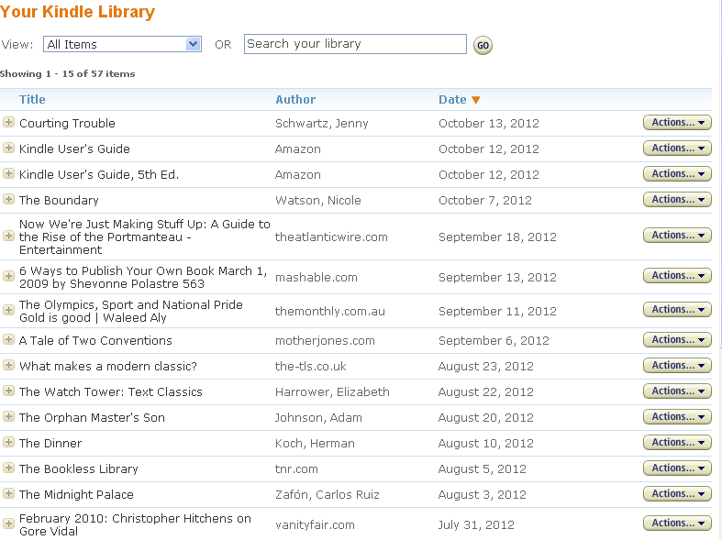Viewport: 722px width, 540px height.
Task: Click plus icon beside The Boundary
Action: pyautogui.click(x=8, y=200)
